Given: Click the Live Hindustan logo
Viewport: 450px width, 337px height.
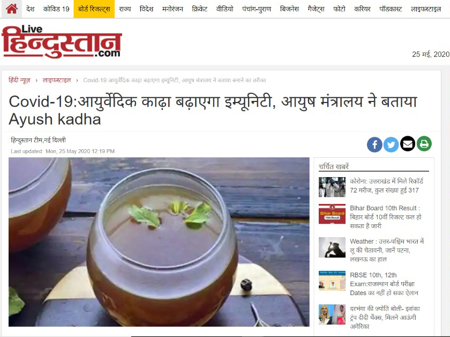Looking at the screenshot, I should click(62, 42).
